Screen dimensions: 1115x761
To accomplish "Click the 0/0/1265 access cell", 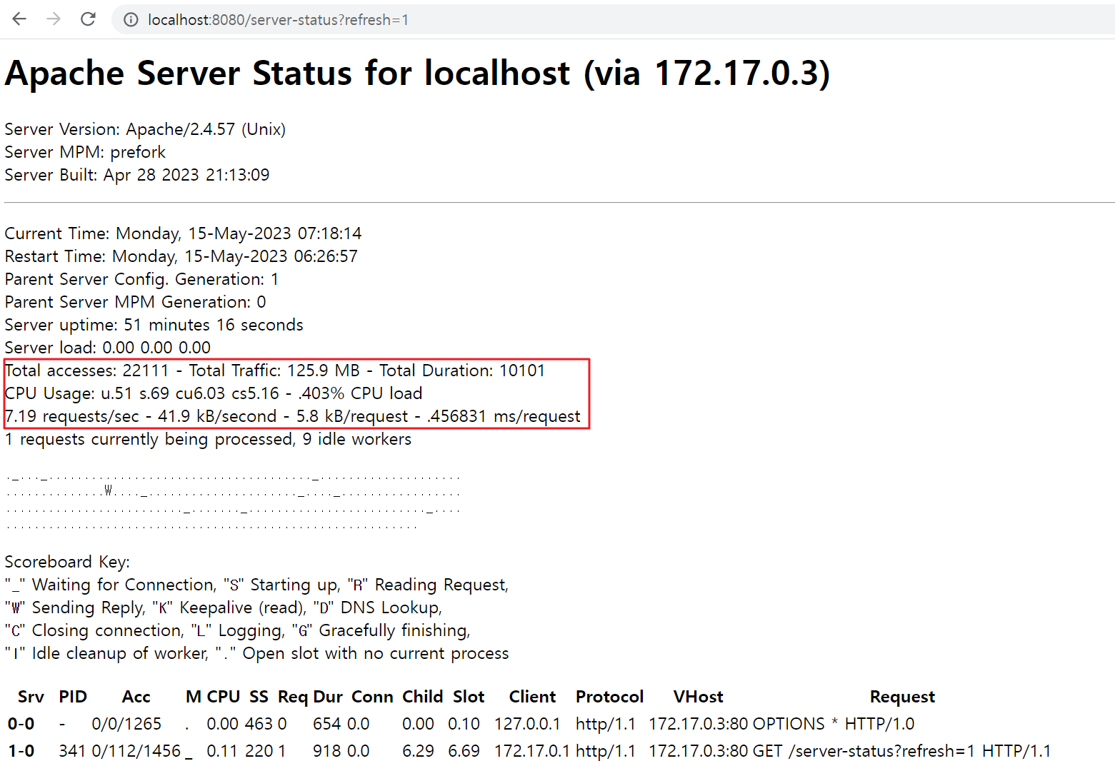I will pos(126,724).
